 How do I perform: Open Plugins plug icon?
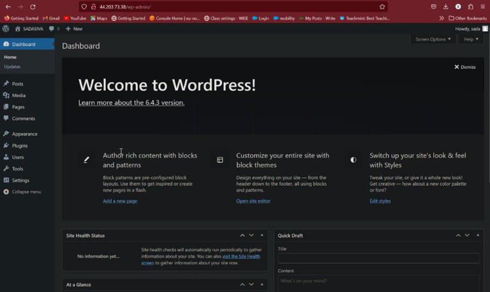tap(6, 146)
